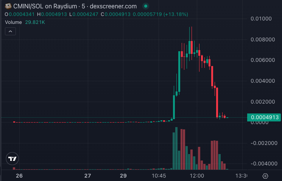Click the last long red candle at crash
This screenshot has height=181, width=282.
click(217, 102)
